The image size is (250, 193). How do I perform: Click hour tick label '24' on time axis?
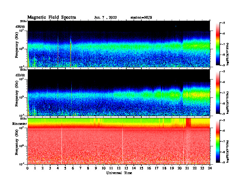tap(210, 168)
